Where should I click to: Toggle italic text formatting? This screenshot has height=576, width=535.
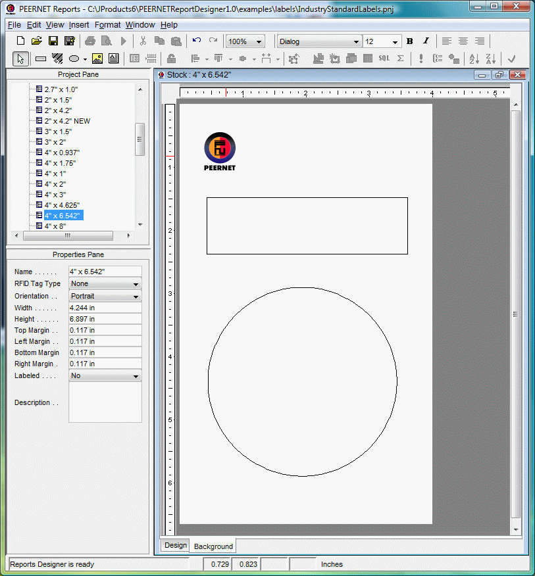coord(426,41)
